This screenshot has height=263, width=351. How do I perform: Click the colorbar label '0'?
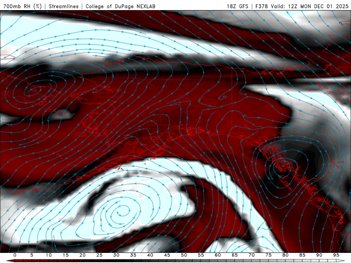coord(15,255)
